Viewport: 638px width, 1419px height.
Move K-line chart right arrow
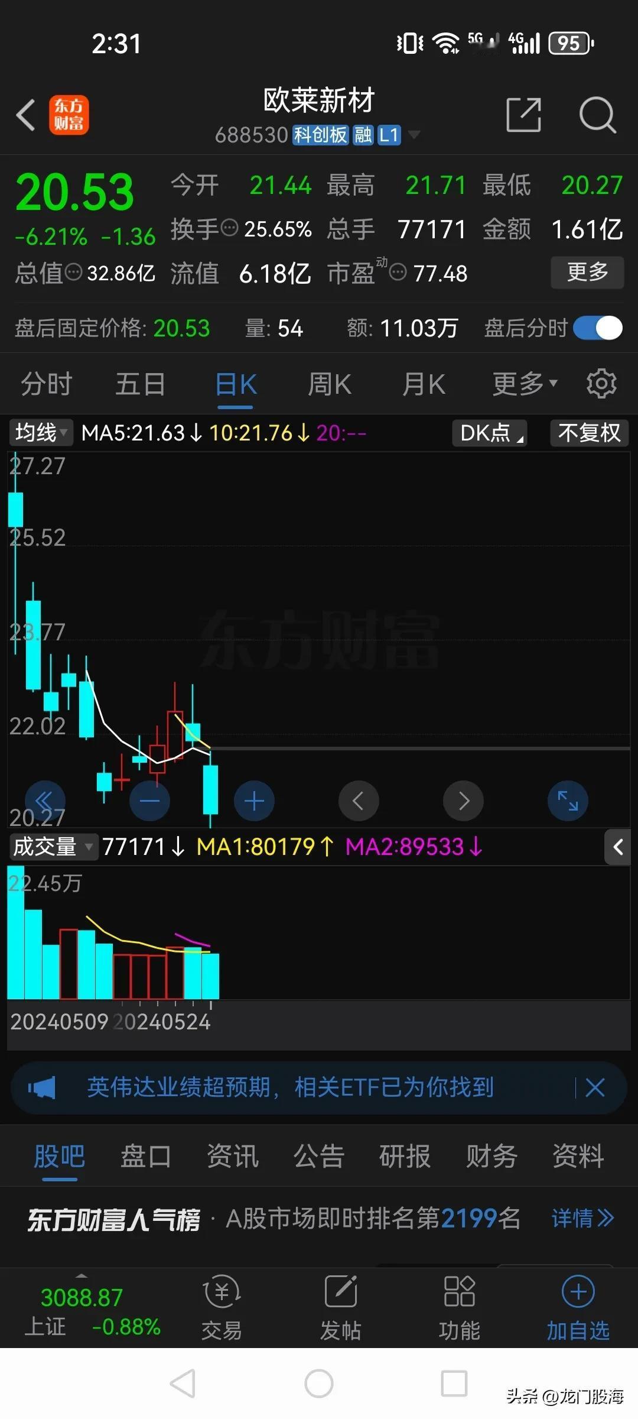pyautogui.click(x=464, y=801)
